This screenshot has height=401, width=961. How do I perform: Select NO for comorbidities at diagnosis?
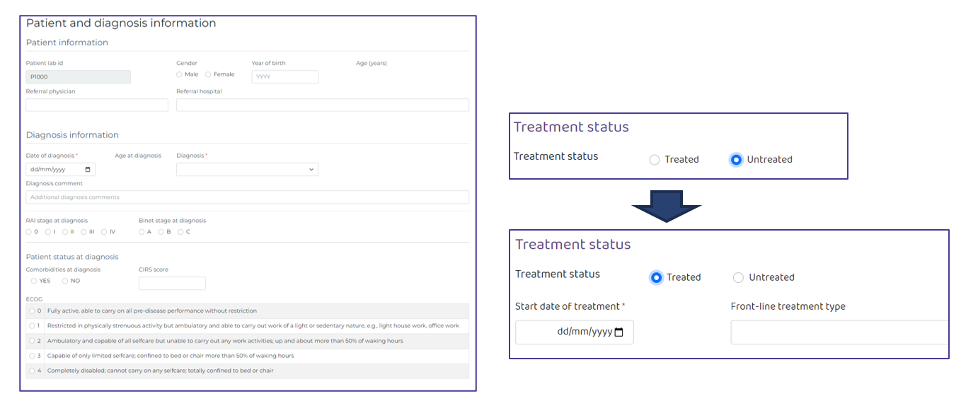click(x=65, y=281)
